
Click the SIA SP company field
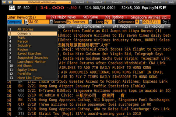[x=38, y=22]
